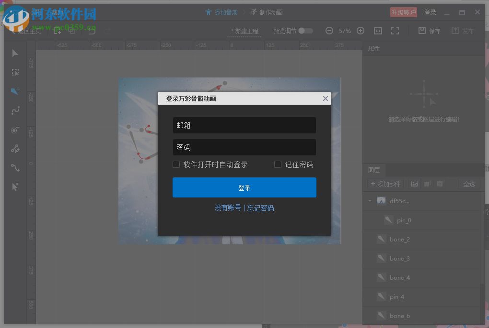
Task: Click the add image icon in layers panel
Action: pos(415,184)
